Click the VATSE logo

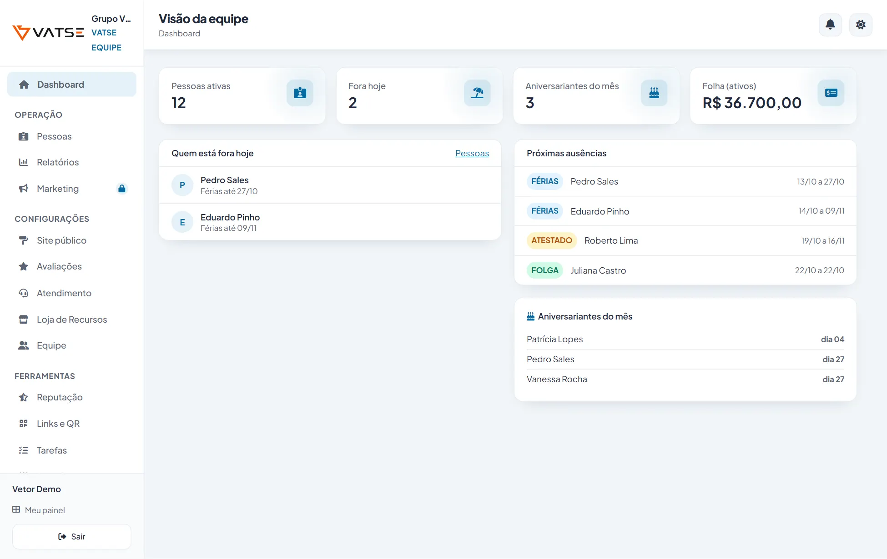[x=48, y=33]
